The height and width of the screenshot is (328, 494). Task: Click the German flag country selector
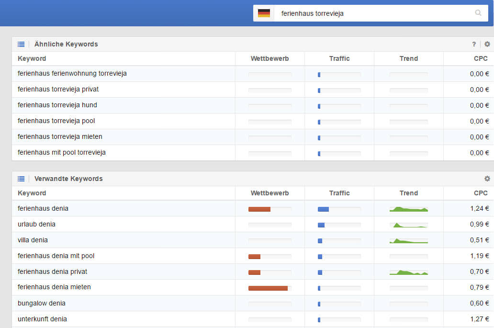(x=264, y=13)
